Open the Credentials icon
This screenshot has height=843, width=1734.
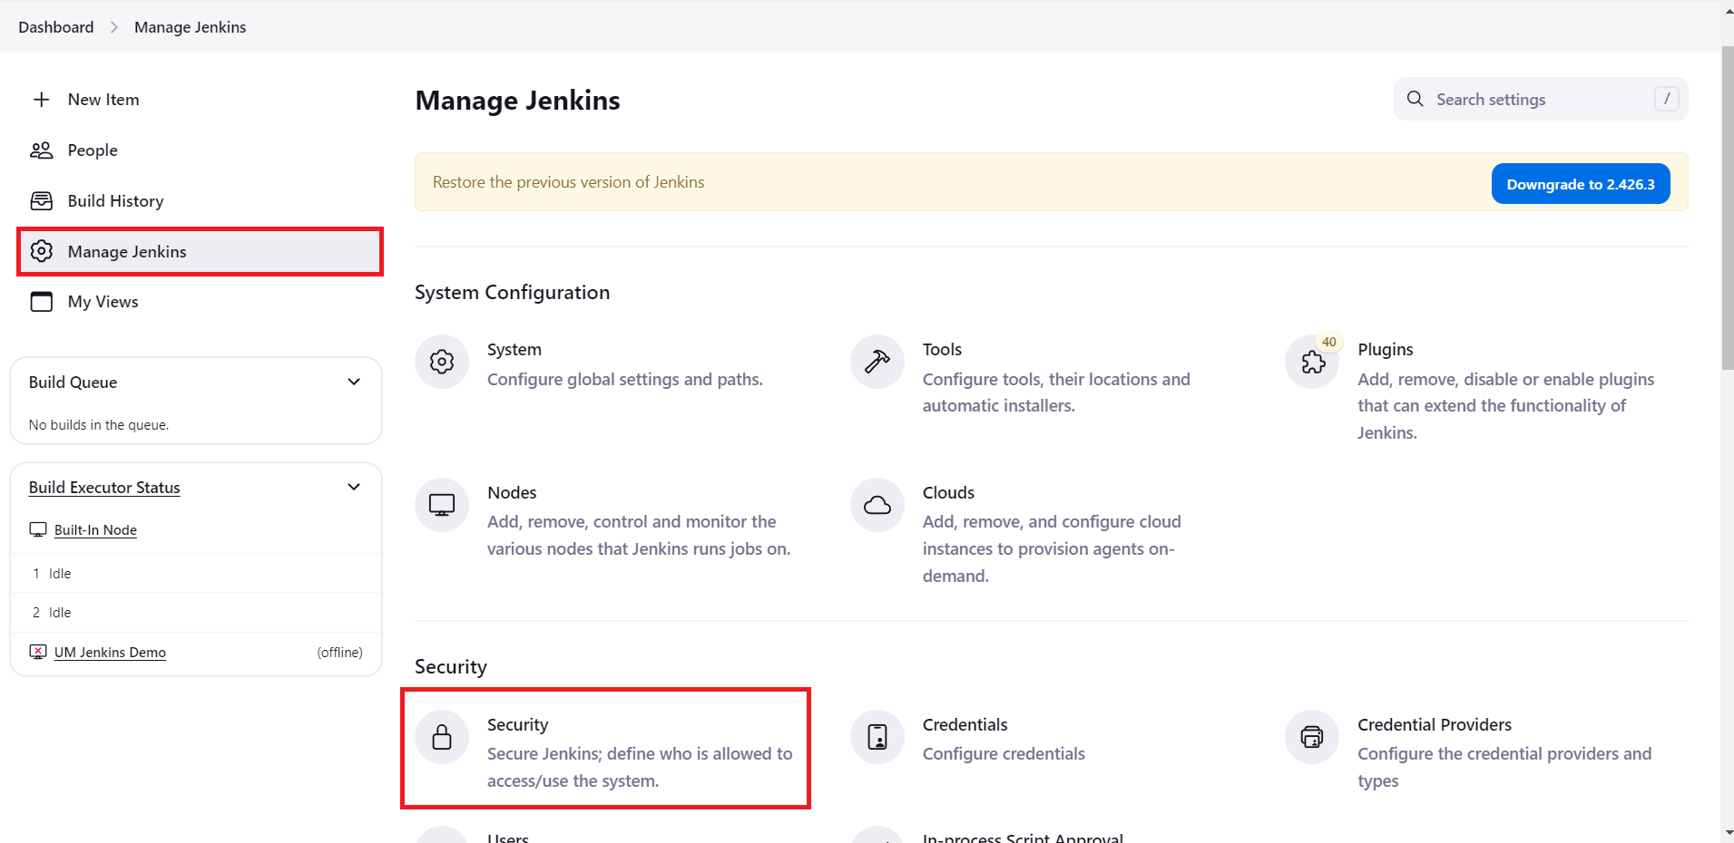877,737
